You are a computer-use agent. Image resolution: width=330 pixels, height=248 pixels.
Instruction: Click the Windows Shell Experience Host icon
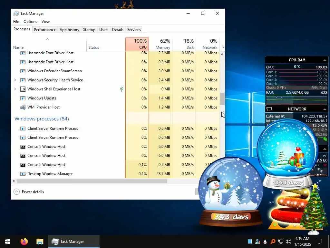23,89
